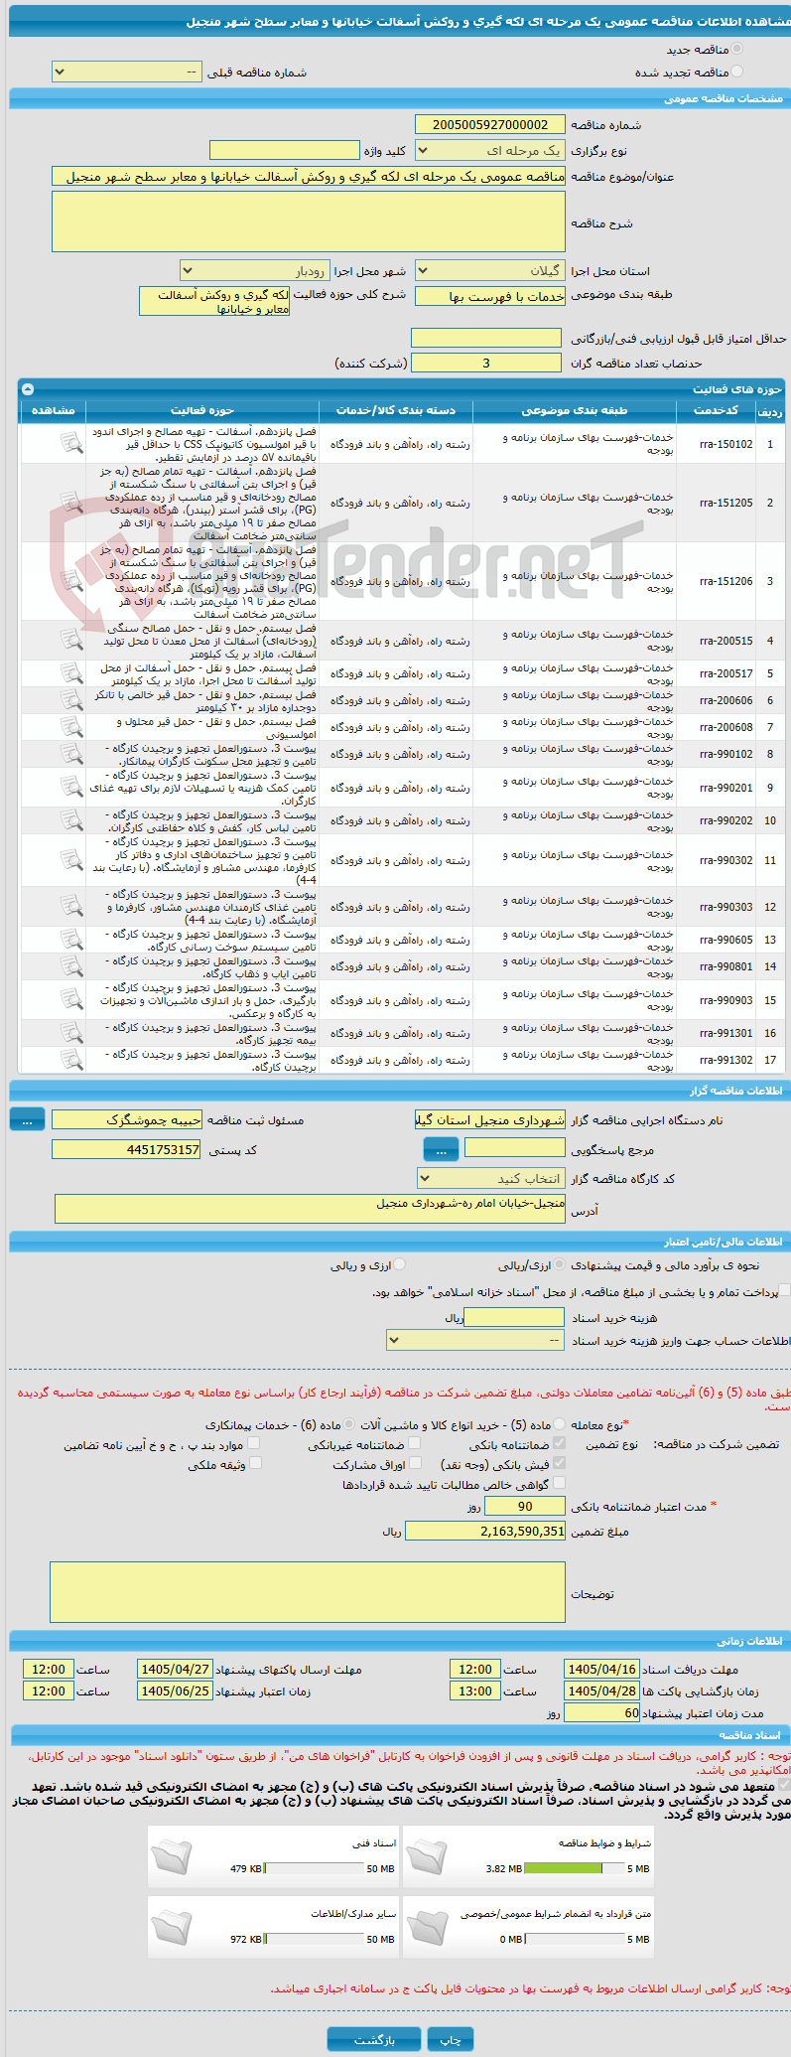This screenshot has width=791, height=2057.
Task: Select مناقصه تجدید شده radio button
Action: (736, 72)
